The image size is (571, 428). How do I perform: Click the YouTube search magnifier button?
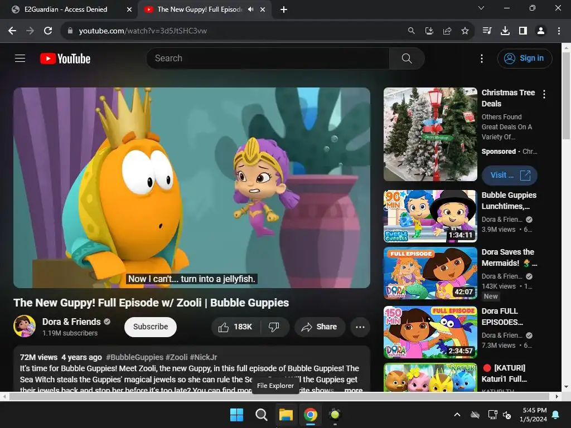pyautogui.click(x=407, y=58)
